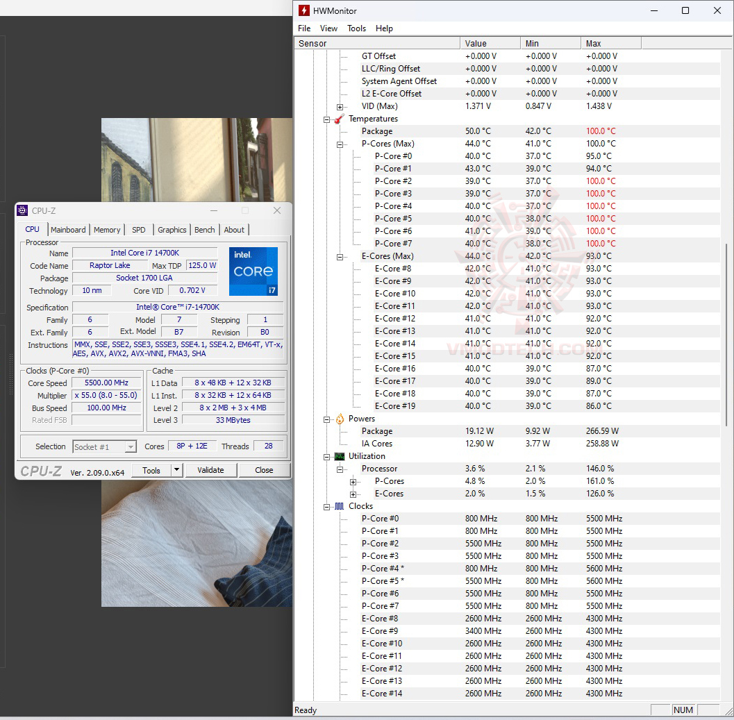
Task: Select the IA Cores power row
Action: pos(540,444)
